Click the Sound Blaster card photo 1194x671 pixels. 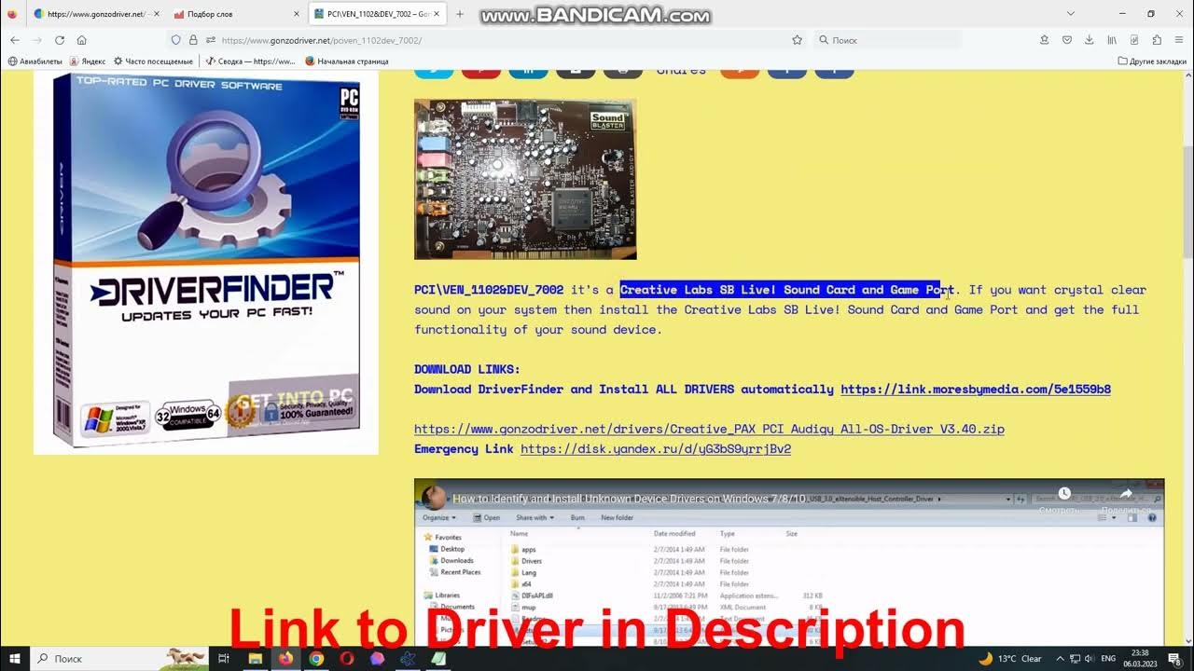(525, 179)
